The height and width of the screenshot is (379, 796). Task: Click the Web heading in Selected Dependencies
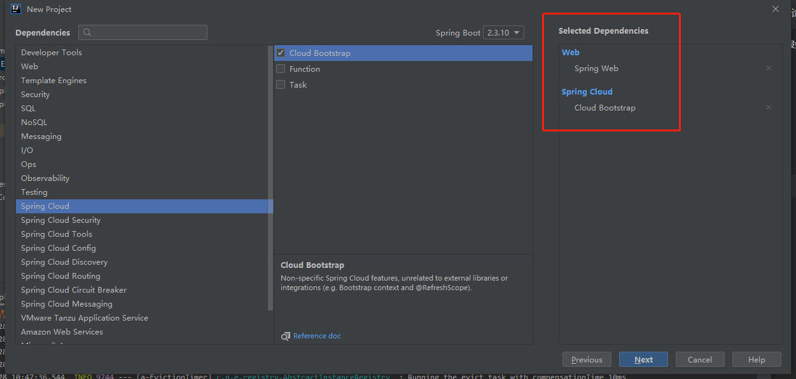[x=571, y=52]
